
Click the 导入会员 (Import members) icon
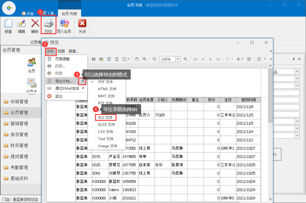[64, 24]
